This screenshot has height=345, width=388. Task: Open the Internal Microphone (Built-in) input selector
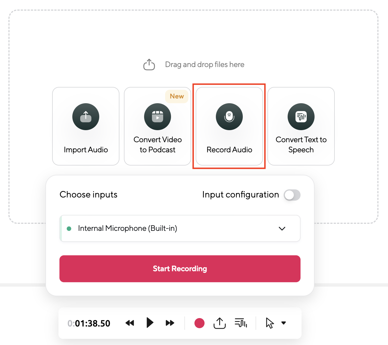180,228
